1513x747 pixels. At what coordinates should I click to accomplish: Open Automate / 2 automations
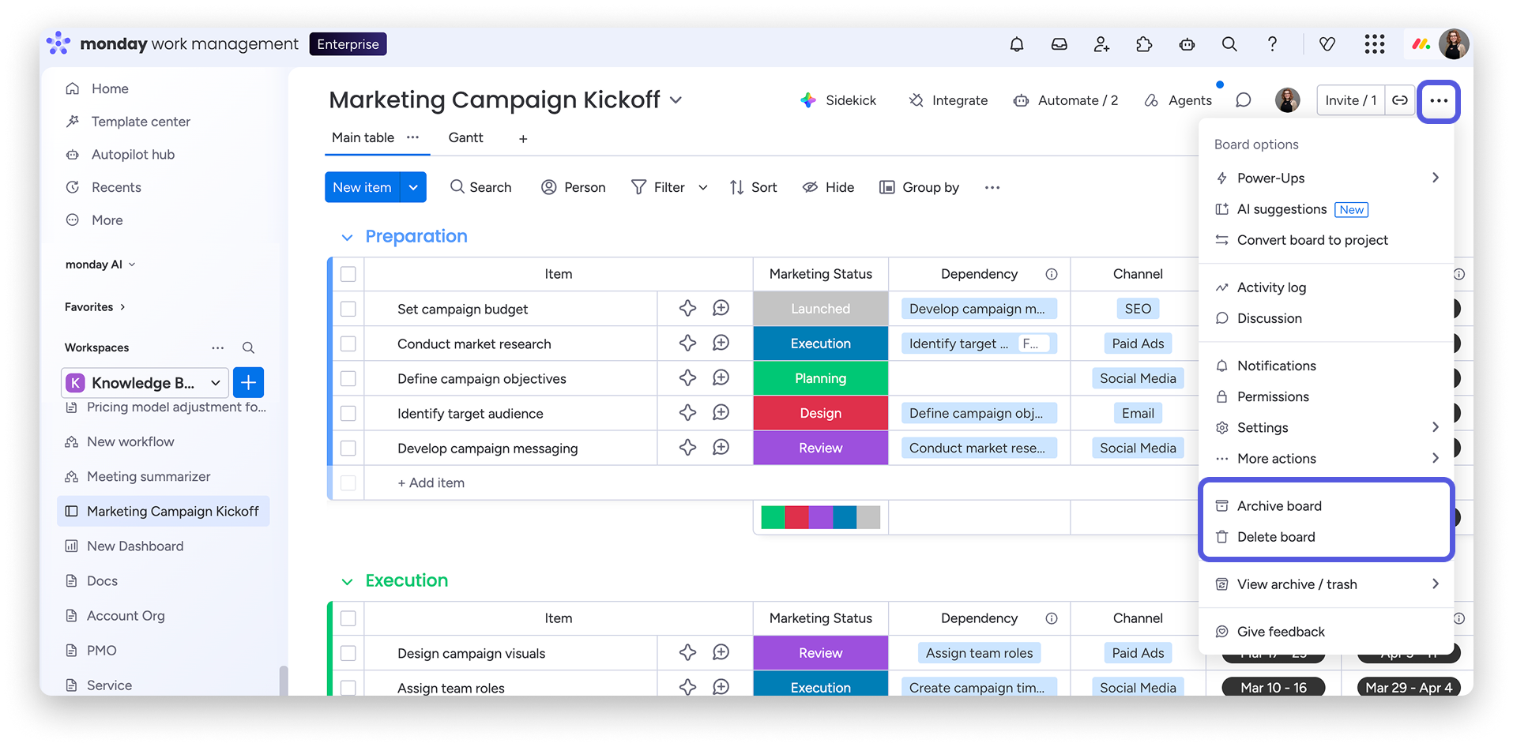1066,100
